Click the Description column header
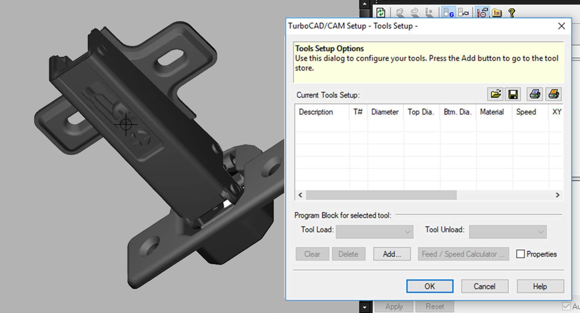The height and width of the screenshot is (313, 580). 322,112
